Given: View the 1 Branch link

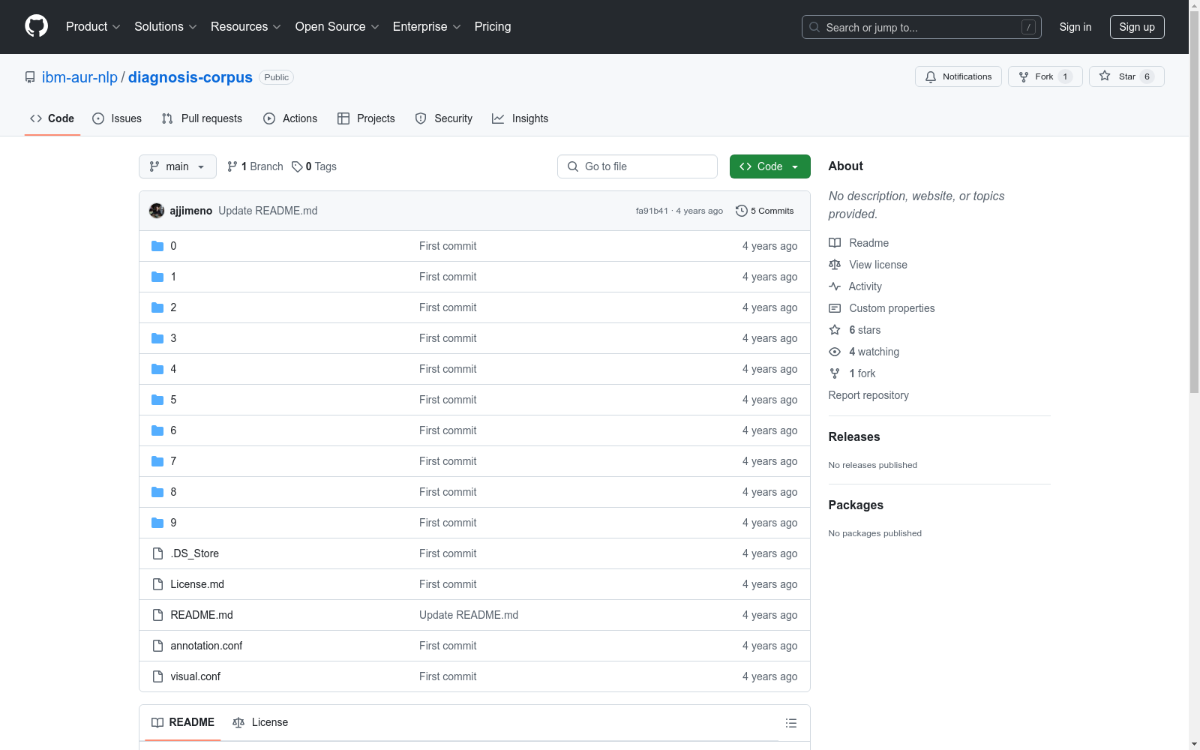Looking at the screenshot, I should click(255, 166).
